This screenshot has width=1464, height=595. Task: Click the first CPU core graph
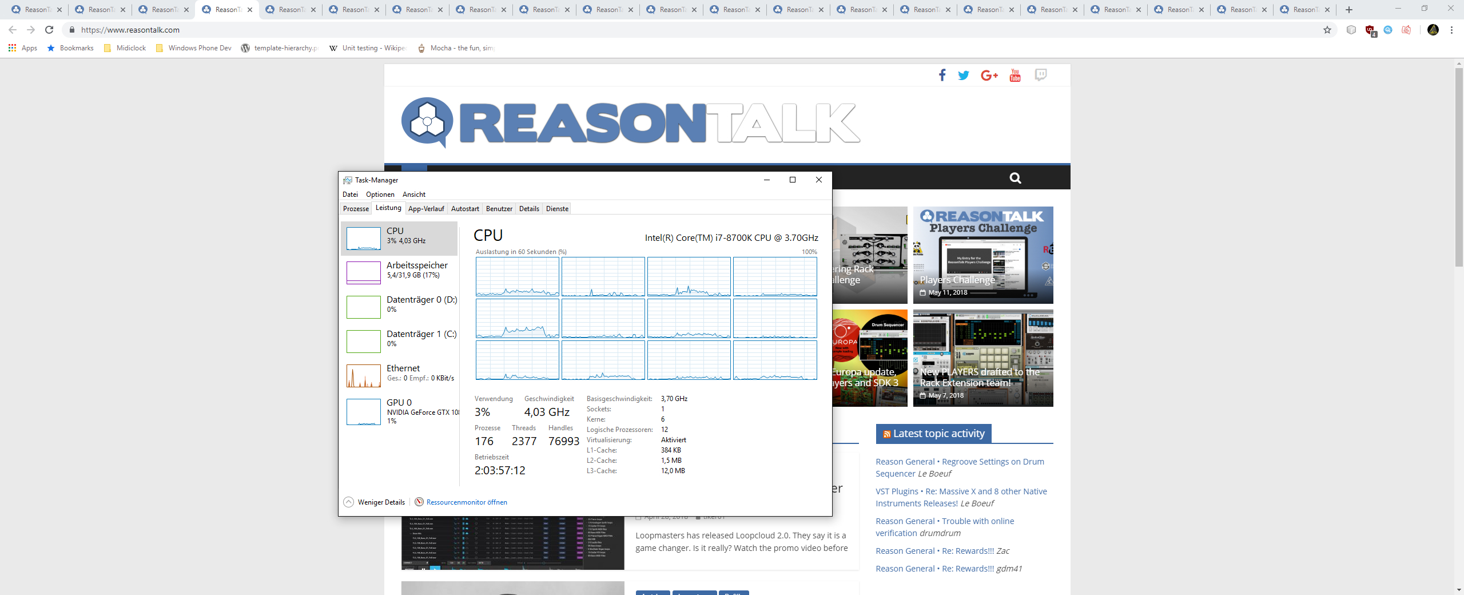tap(518, 277)
